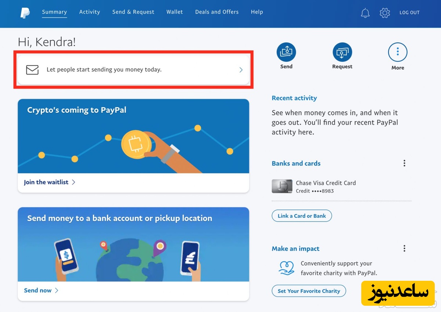Open the Wallet menu item
The width and height of the screenshot is (441, 312).
tap(174, 12)
